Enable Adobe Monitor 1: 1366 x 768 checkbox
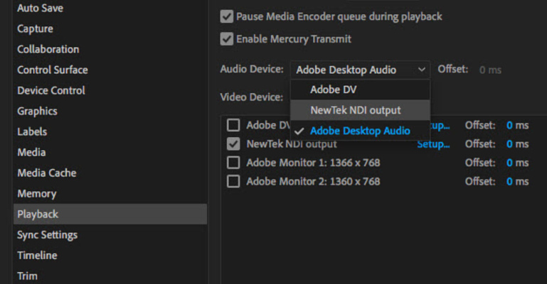 [x=233, y=163]
